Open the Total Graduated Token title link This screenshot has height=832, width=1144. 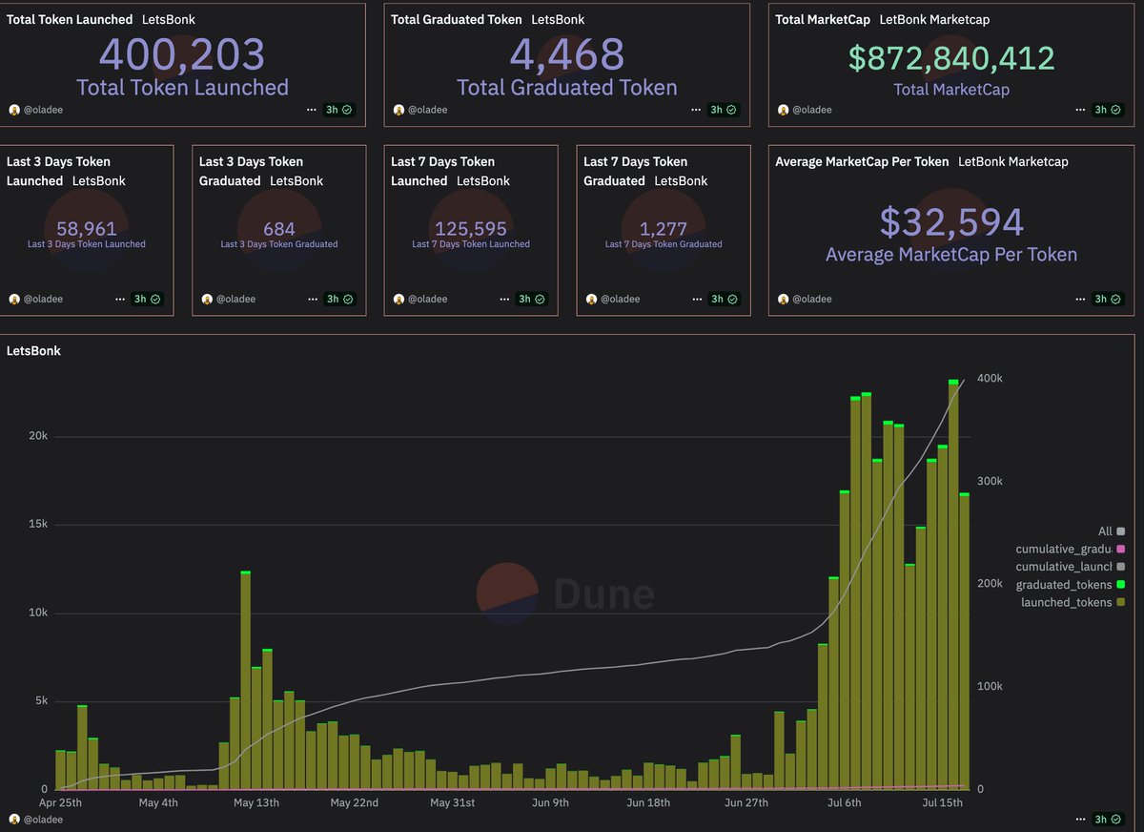(x=457, y=19)
